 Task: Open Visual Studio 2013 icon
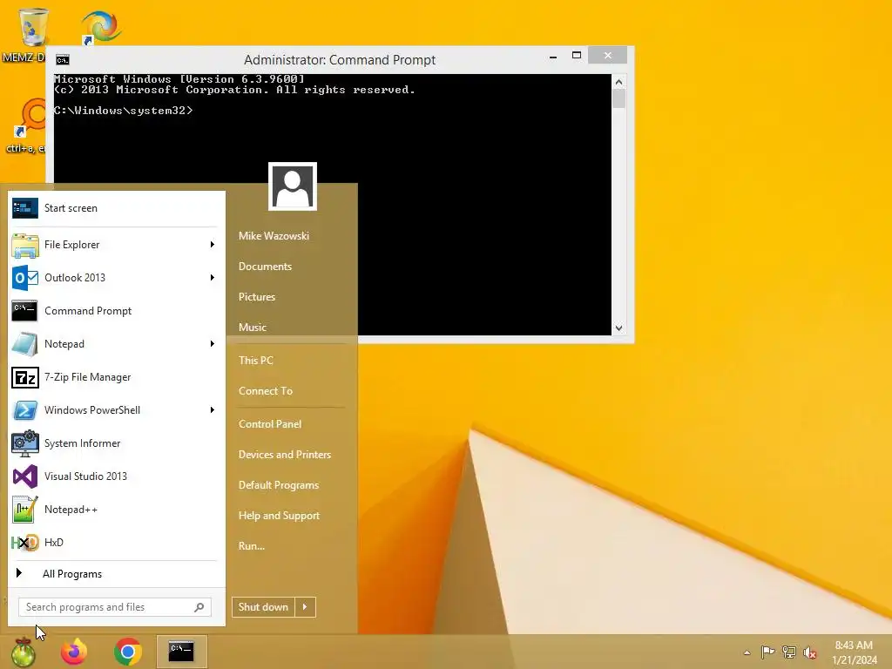click(x=25, y=476)
